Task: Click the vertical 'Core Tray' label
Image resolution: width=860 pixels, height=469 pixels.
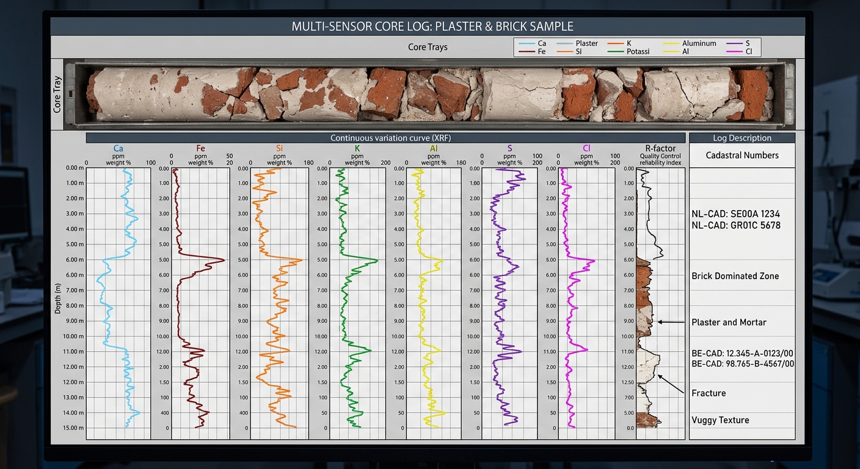Action: pos(57,94)
